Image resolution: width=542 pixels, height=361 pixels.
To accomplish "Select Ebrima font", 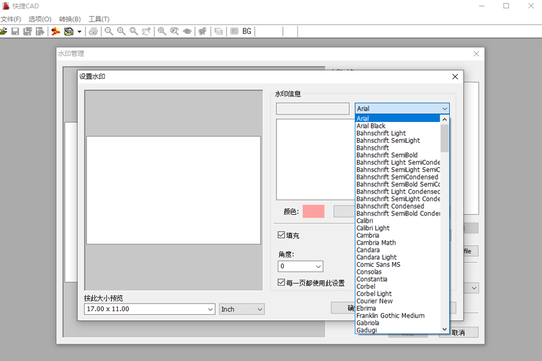I will [398, 308].
